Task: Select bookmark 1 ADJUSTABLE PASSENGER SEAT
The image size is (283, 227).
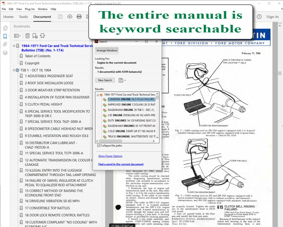Action: 49,76
